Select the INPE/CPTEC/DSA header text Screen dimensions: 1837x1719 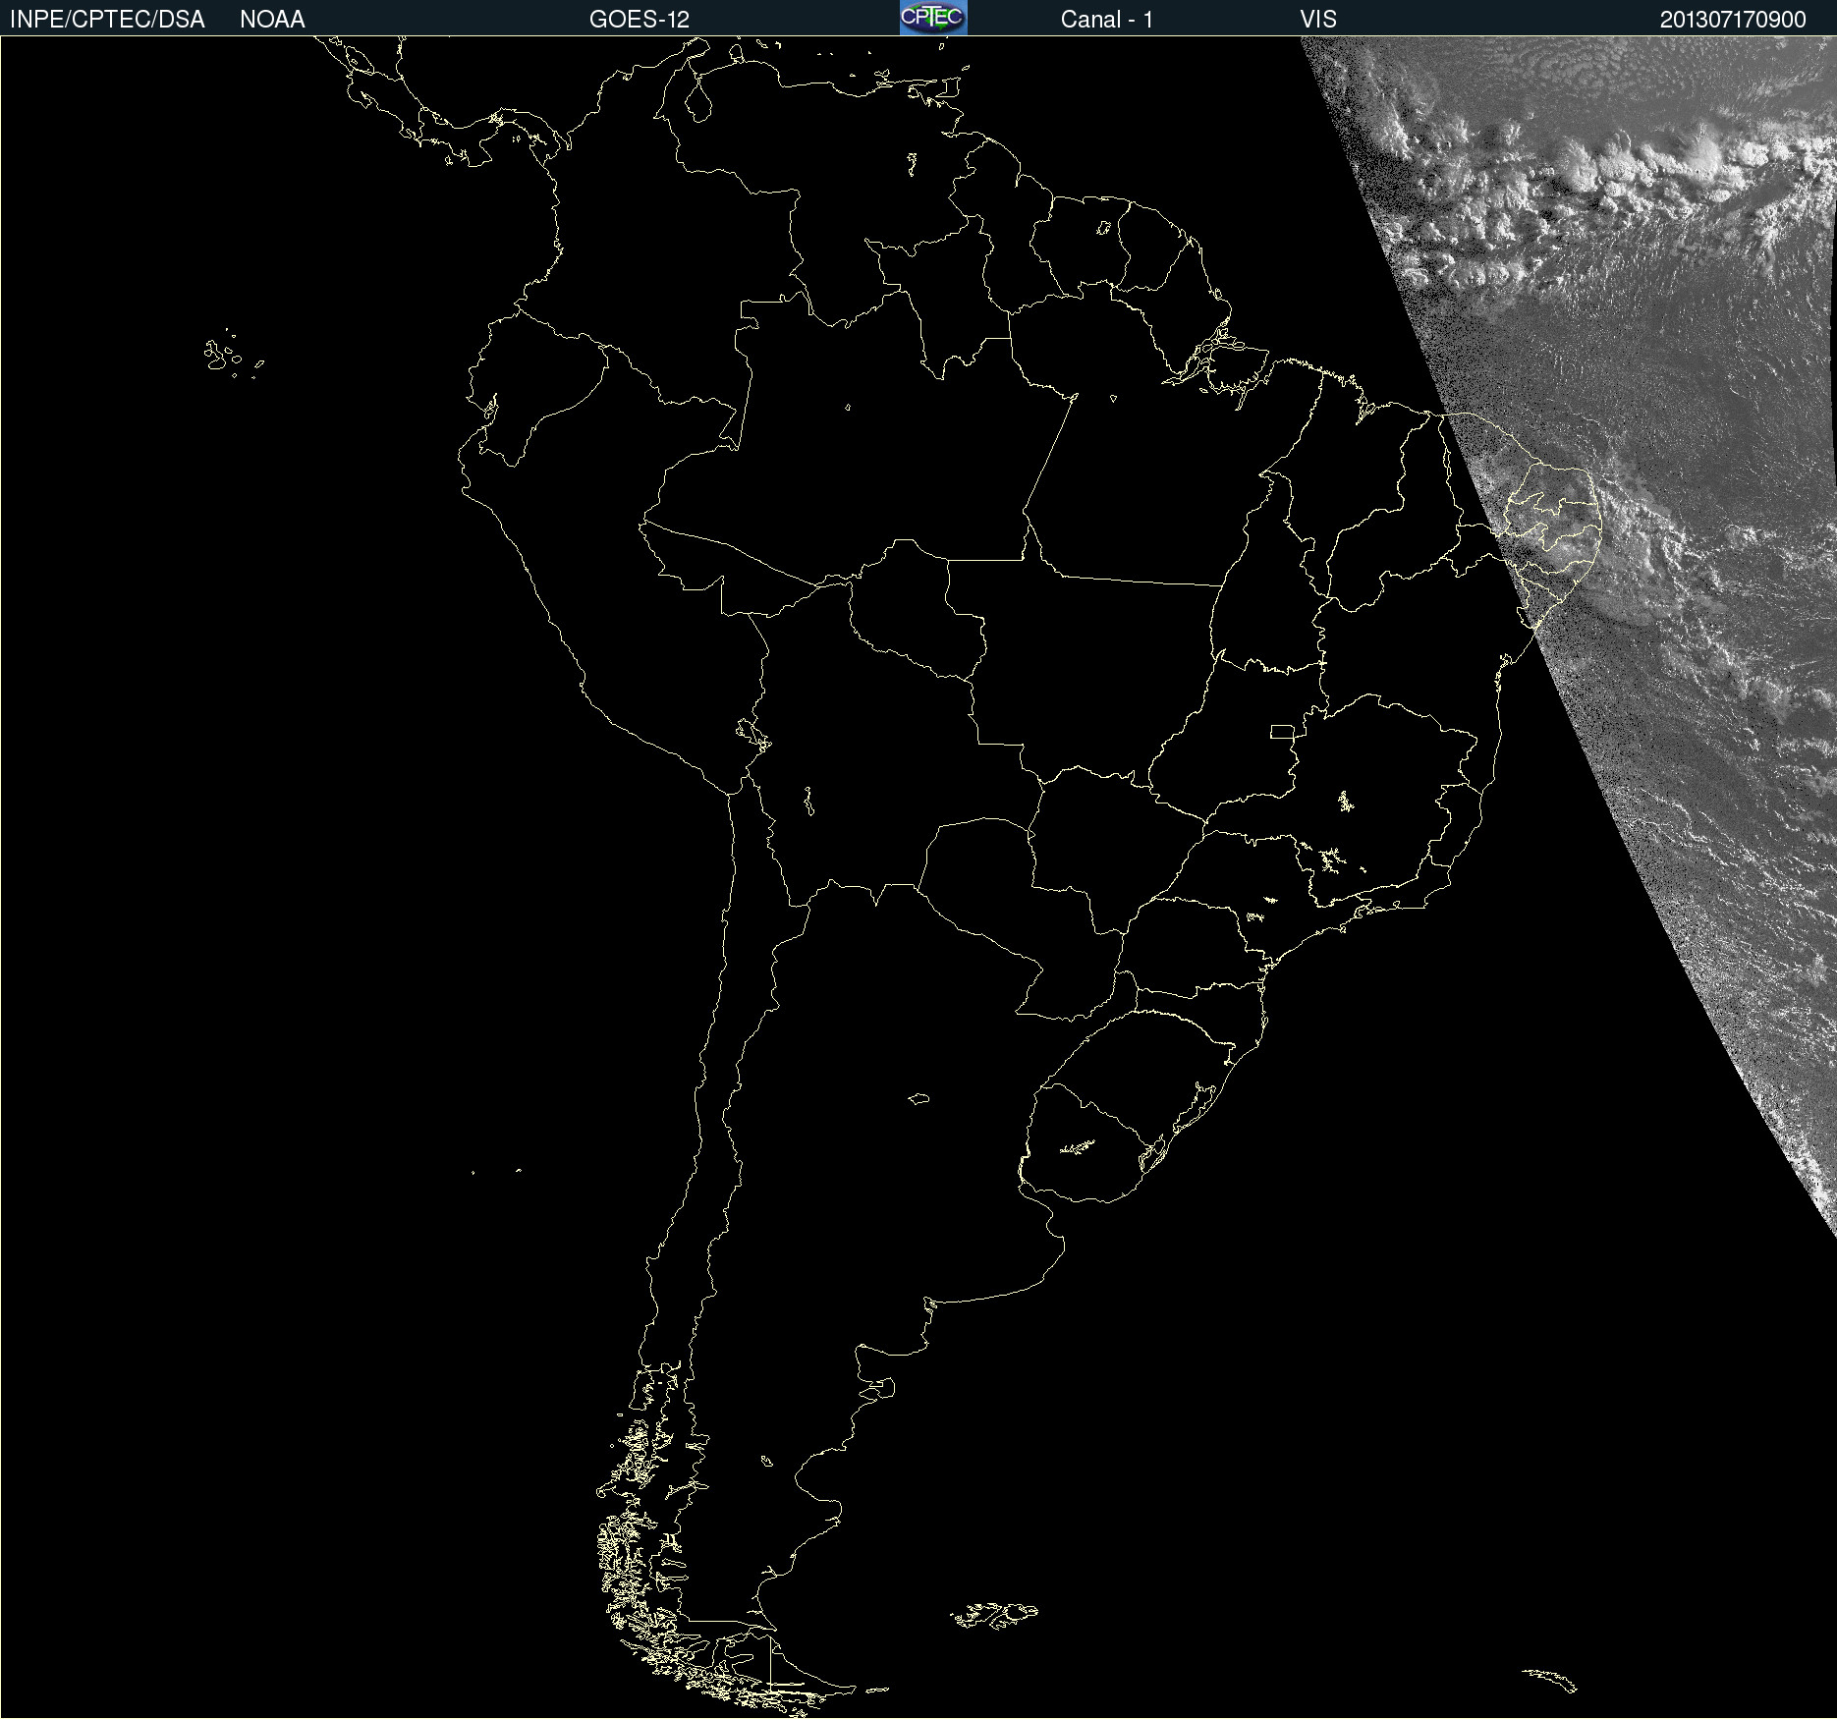click(107, 20)
